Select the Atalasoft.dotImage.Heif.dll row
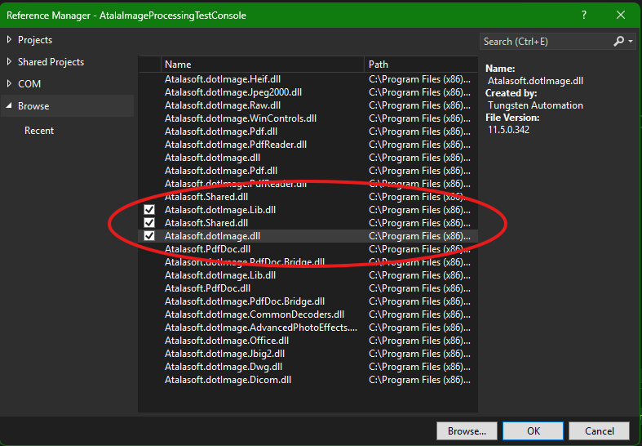Screen dimensions: 642x446 (x=222, y=79)
